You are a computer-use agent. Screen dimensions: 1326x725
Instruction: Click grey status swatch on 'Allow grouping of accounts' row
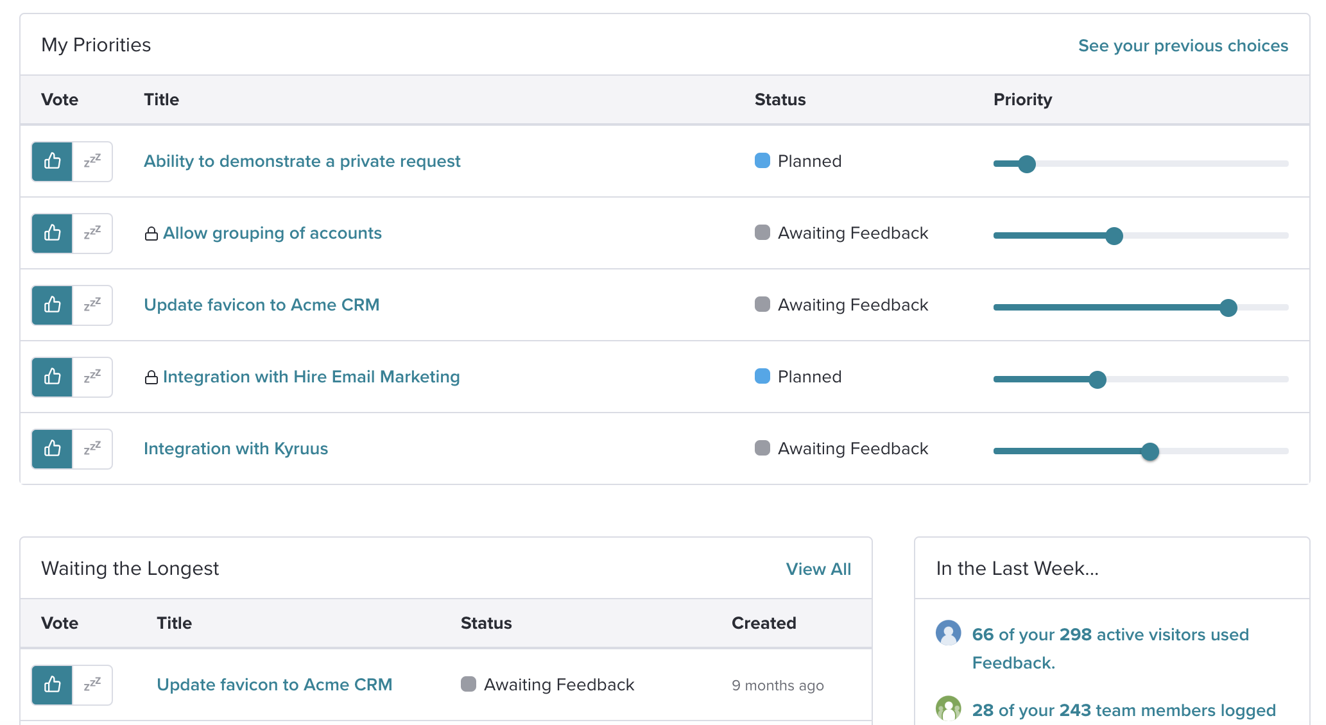click(x=762, y=232)
